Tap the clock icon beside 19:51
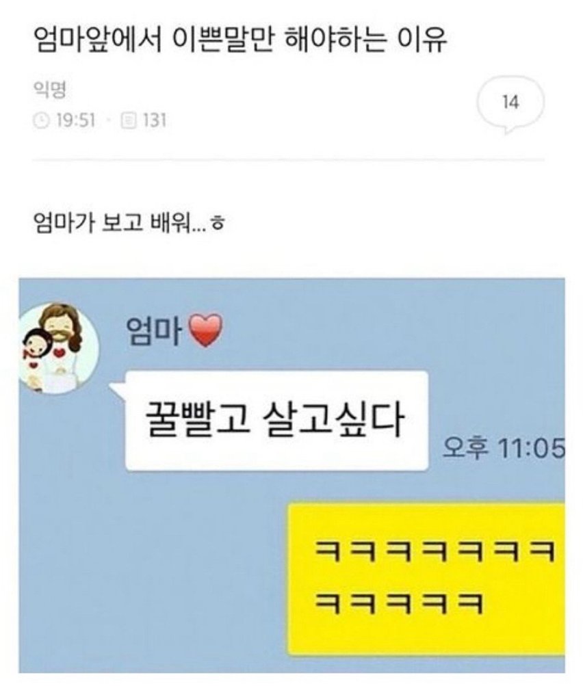Screen dimensions: 583x686 (41, 120)
